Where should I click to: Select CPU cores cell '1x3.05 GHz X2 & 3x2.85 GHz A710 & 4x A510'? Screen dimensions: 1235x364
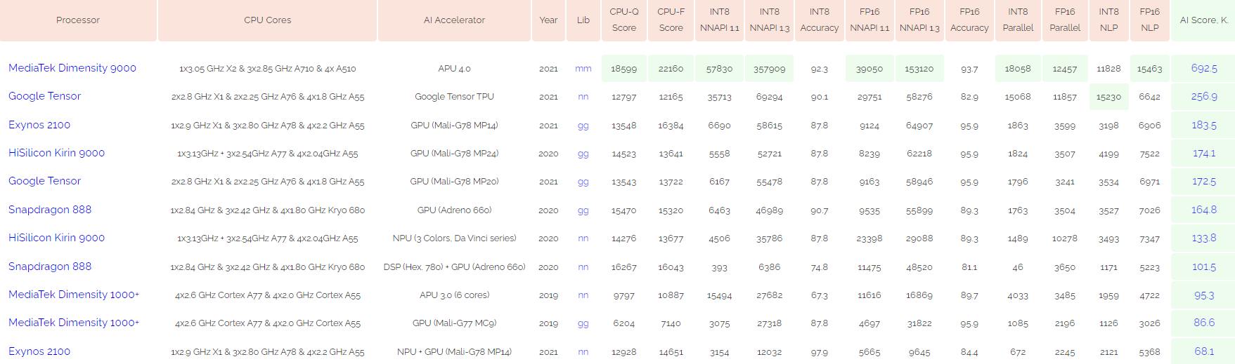pyautogui.click(x=267, y=69)
